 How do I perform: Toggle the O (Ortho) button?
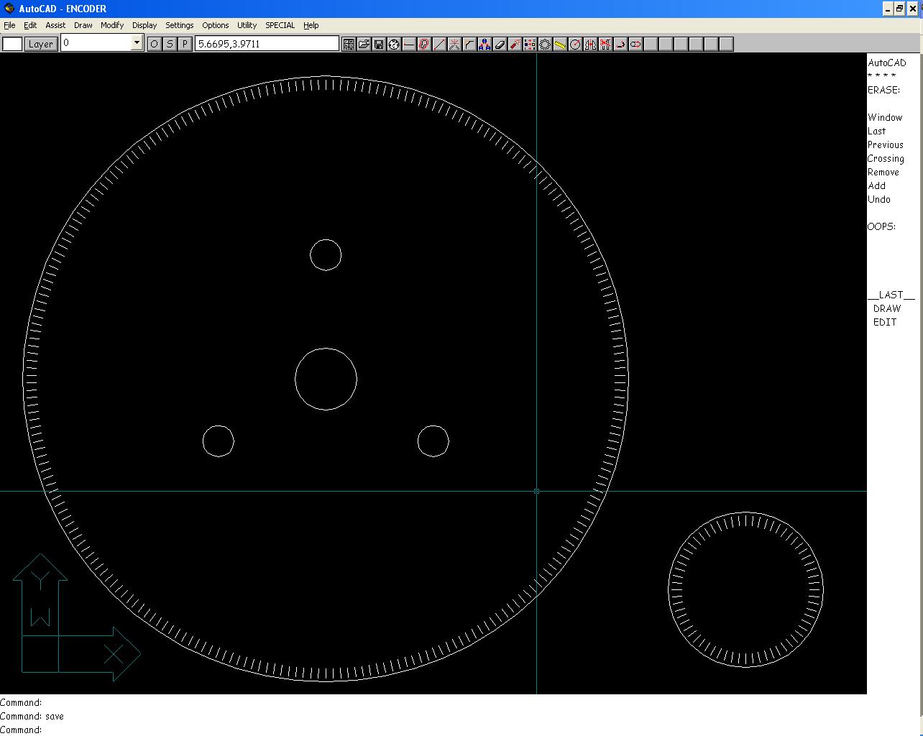[x=155, y=44]
